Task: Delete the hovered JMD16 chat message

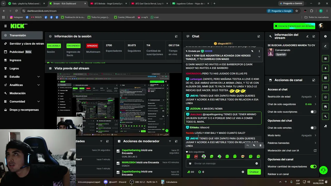Action: [x=260, y=145]
